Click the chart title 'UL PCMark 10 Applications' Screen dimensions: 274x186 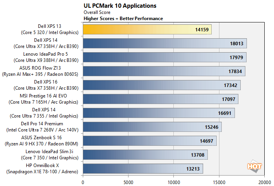coord(120,6)
